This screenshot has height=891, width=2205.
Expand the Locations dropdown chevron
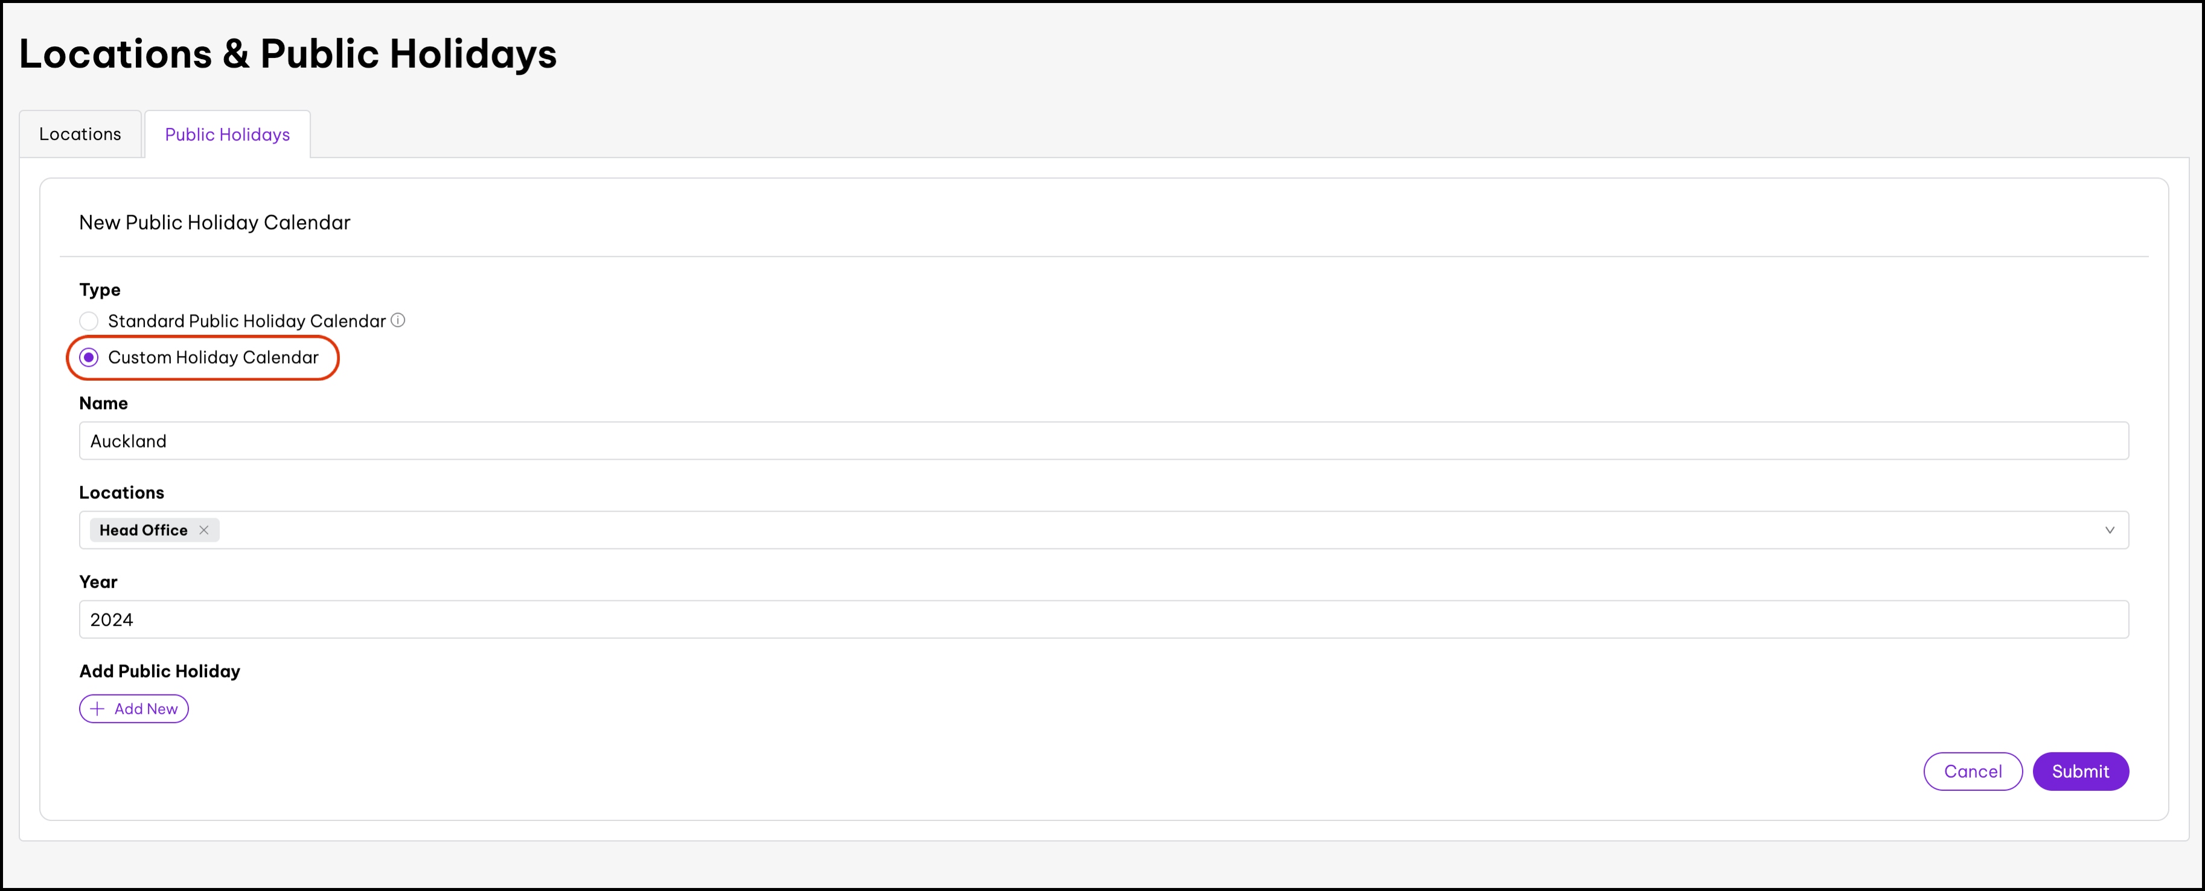[2109, 530]
